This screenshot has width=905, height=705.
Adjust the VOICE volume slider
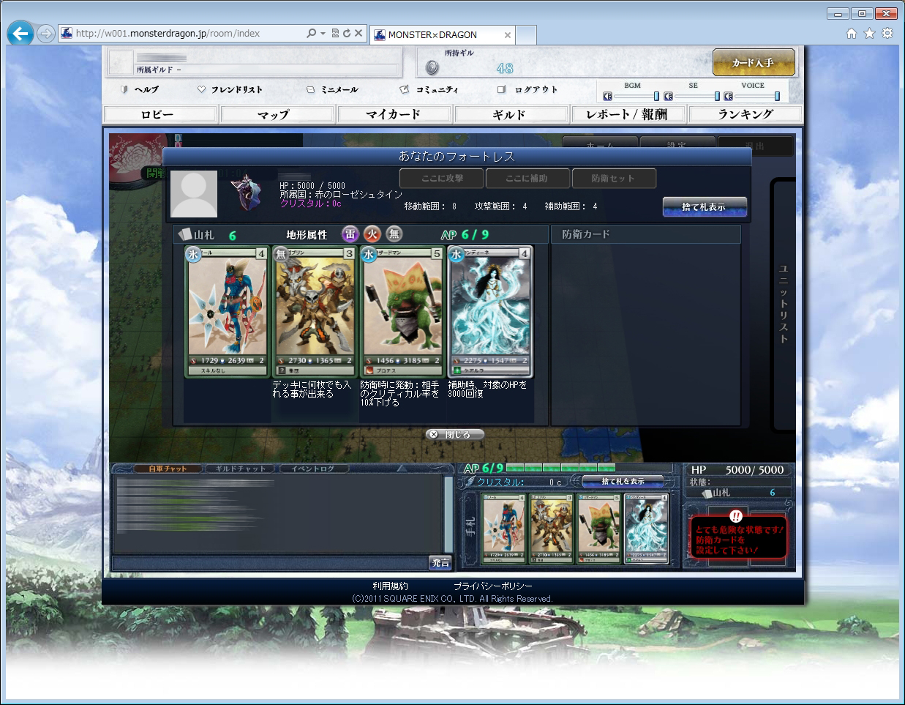(x=757, y=96)
